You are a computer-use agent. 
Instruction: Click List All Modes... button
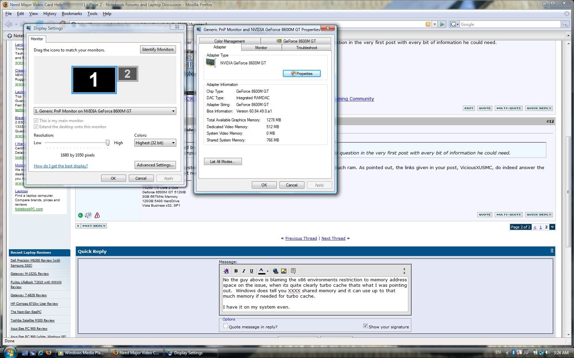[223, 162]
